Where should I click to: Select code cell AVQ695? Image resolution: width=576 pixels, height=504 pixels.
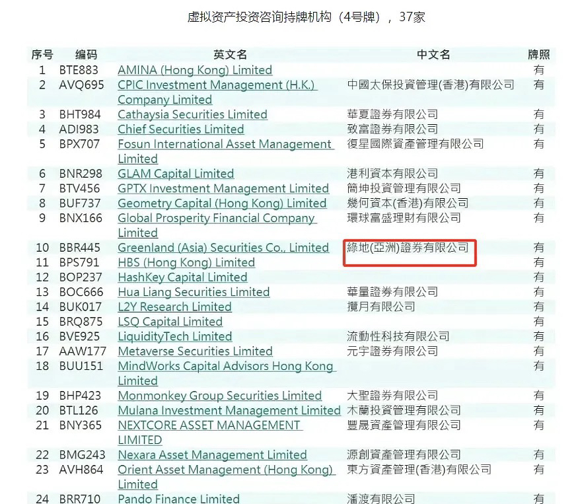click(81, 85)
